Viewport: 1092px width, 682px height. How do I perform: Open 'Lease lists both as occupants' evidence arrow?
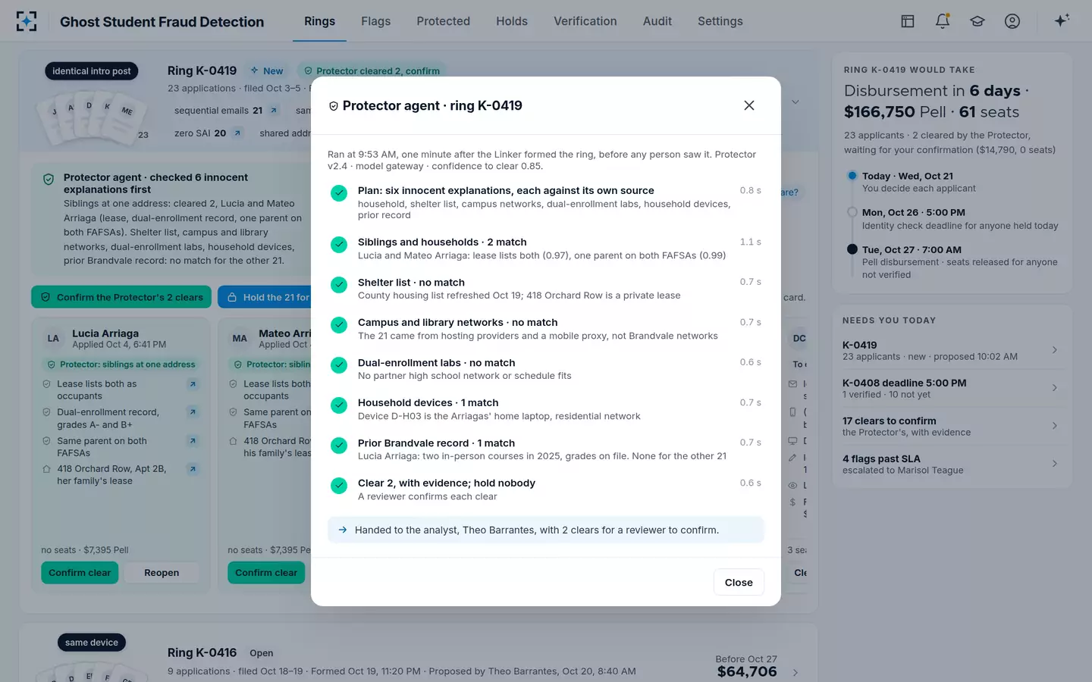[x=193, y=384]
